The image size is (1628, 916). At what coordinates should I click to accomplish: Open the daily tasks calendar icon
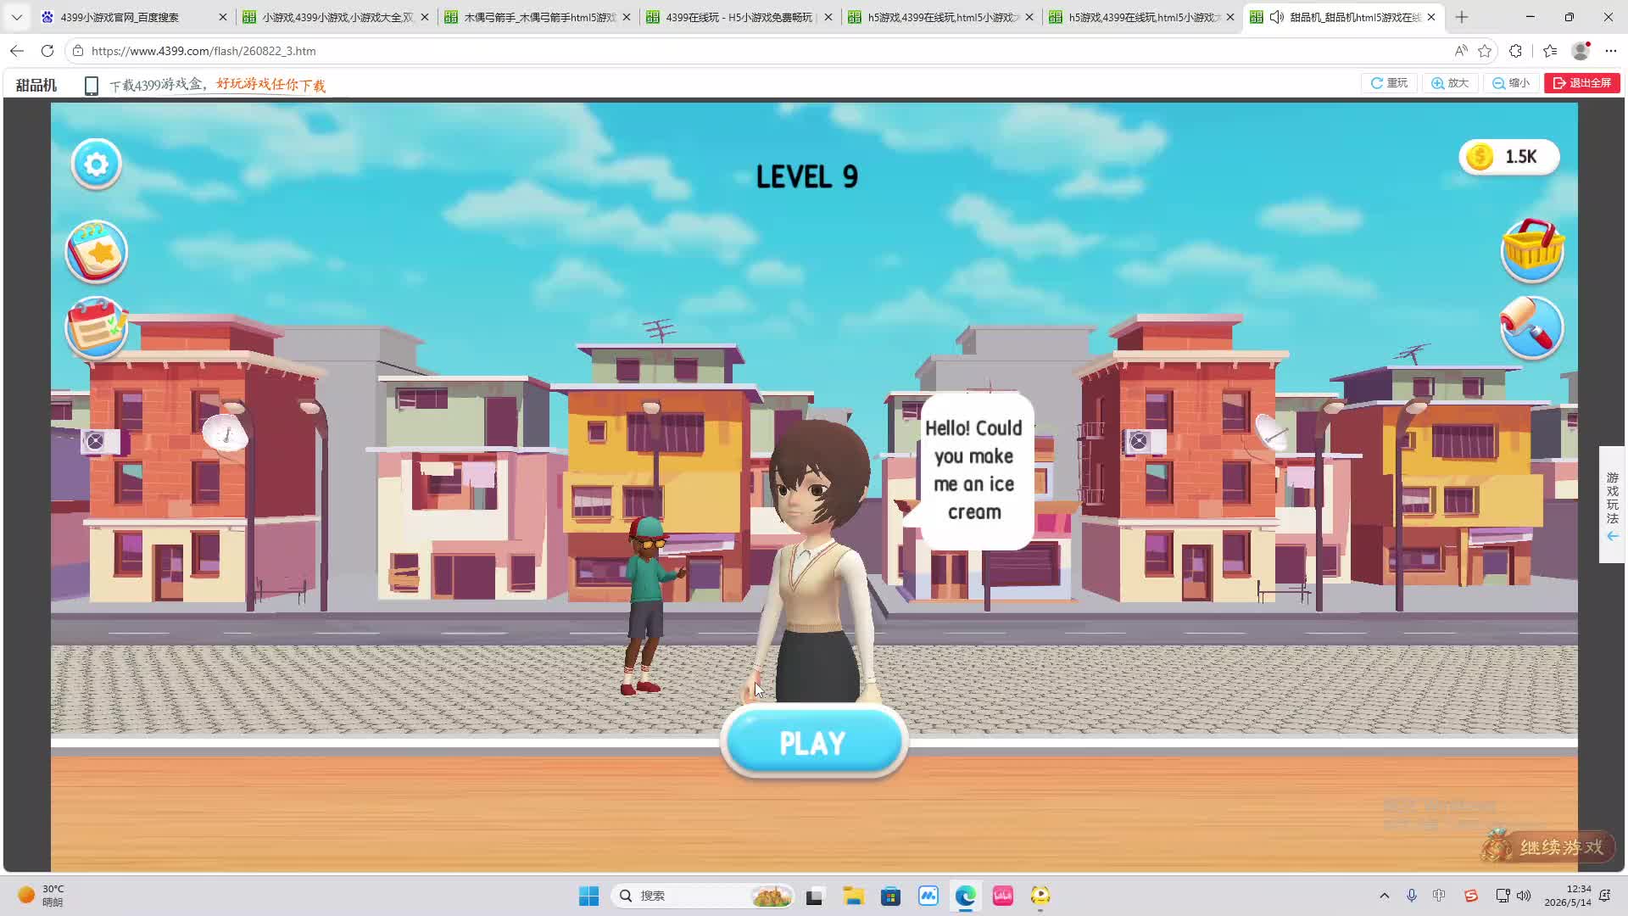[96, 327]
